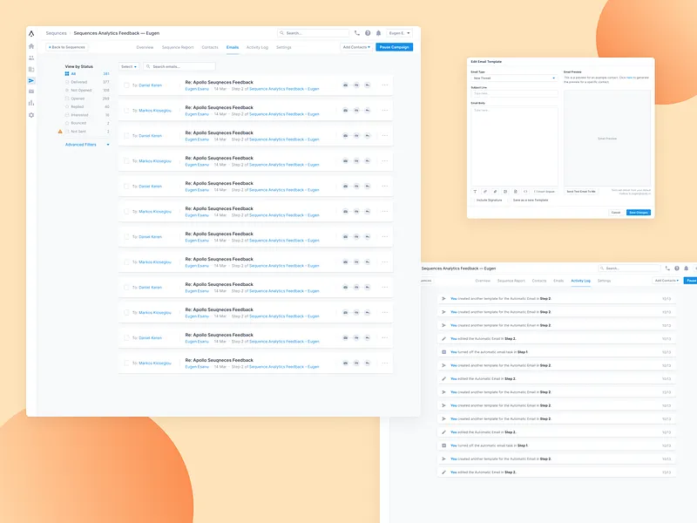
Task: Click the code snippet icon in the email editor
Action: pos(524,191)
